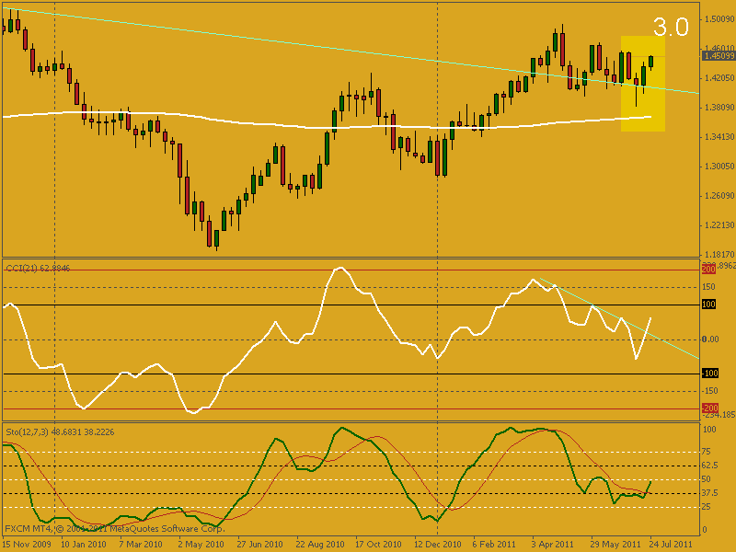Click the black 100 level tag in CCI

point(709,304)
